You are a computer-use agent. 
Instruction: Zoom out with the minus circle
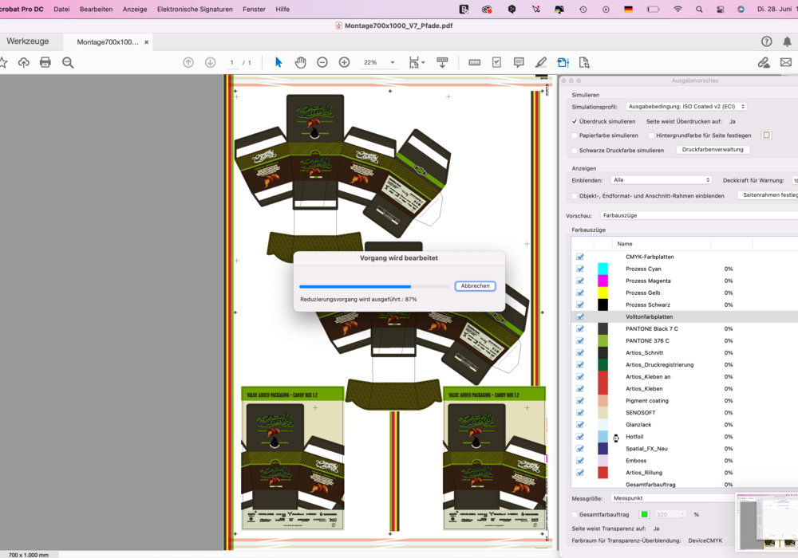322,62
